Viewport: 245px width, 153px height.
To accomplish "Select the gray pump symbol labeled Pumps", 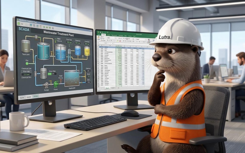I will tap(46, 85).
